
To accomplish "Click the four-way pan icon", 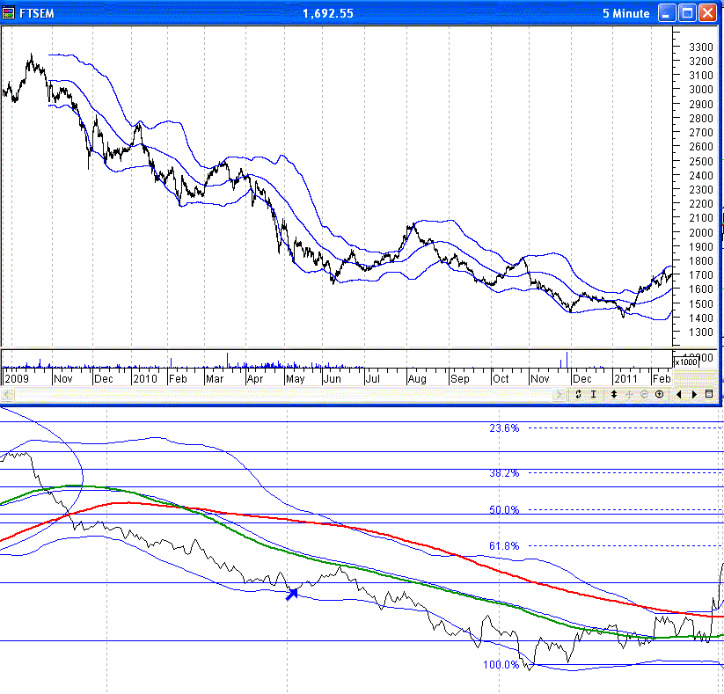I will pos(629,394).
